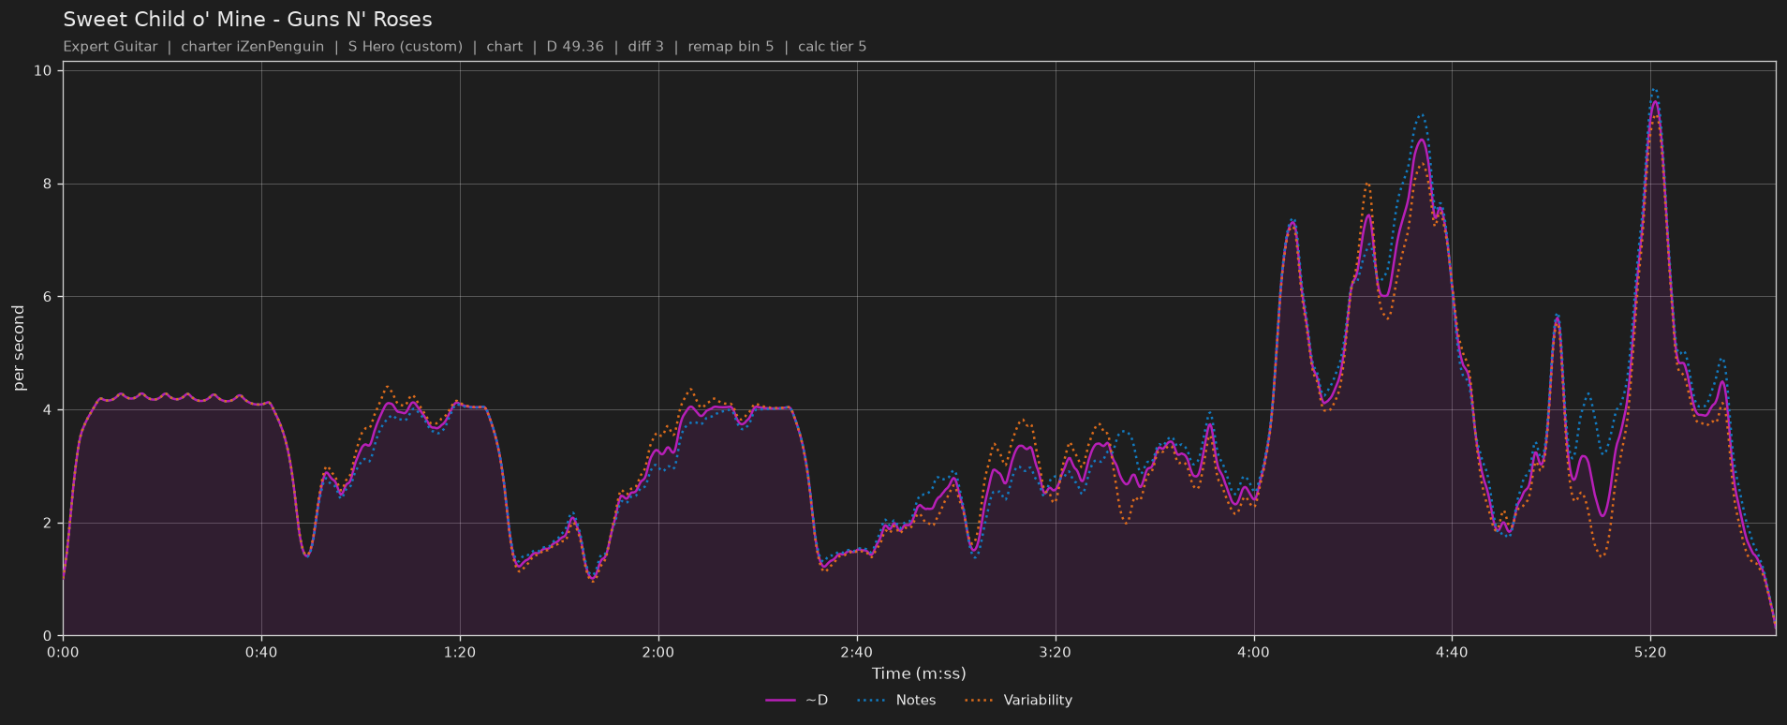1787x725 pixels.
Task: Click the y-axis tick label 2
Action: [x=48, y=524]
